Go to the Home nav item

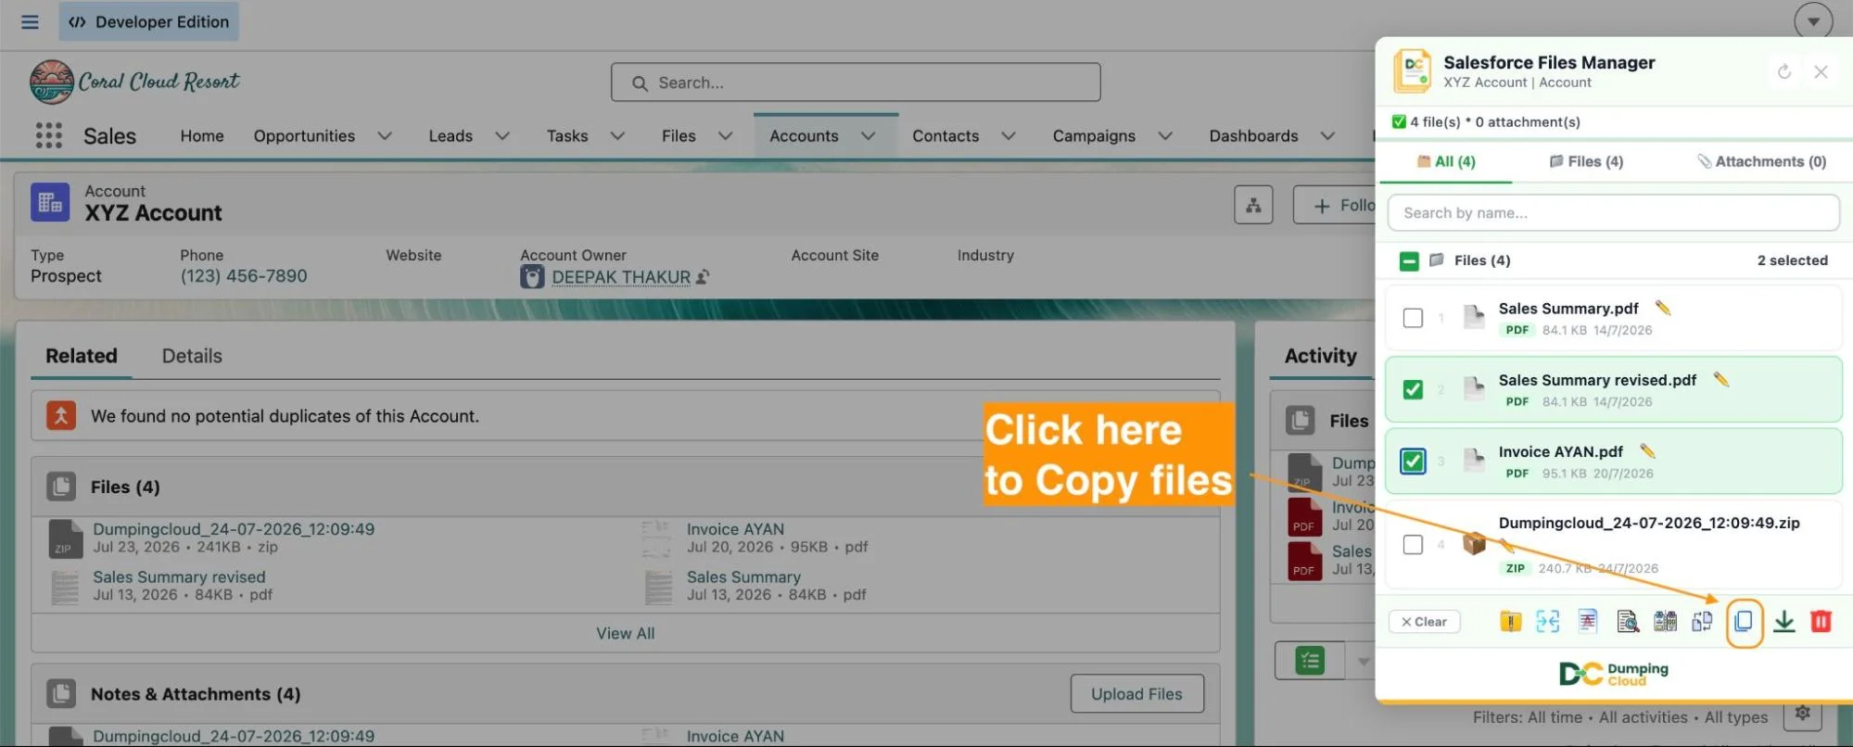(202, 136)
